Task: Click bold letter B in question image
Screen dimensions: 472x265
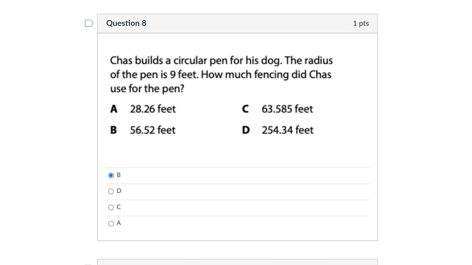Action: [x=113, y=130]
